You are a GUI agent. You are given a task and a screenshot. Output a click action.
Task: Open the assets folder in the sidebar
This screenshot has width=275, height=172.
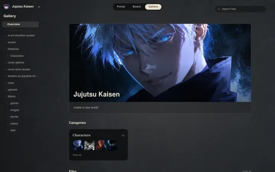click(x=11, y=42)
